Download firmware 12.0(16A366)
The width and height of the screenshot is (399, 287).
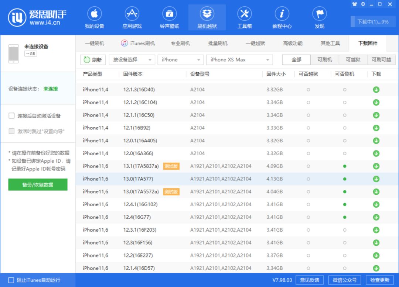376,153
